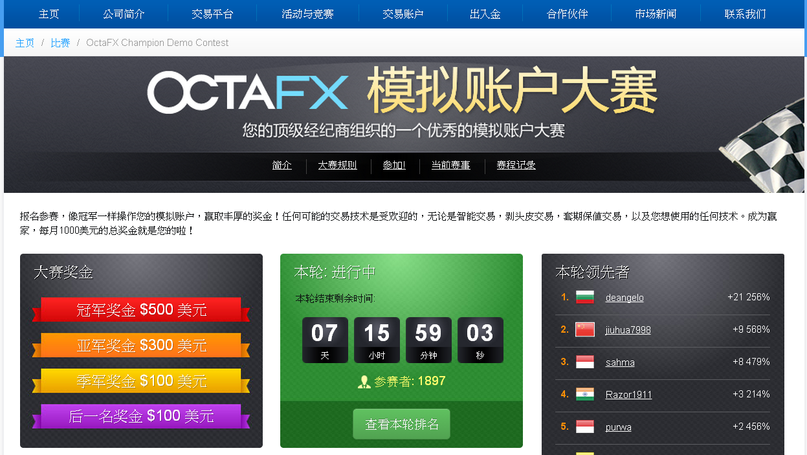Click the OctaFX logo in the banner
This screenshot has height=455, width=807.
(247, 93)
